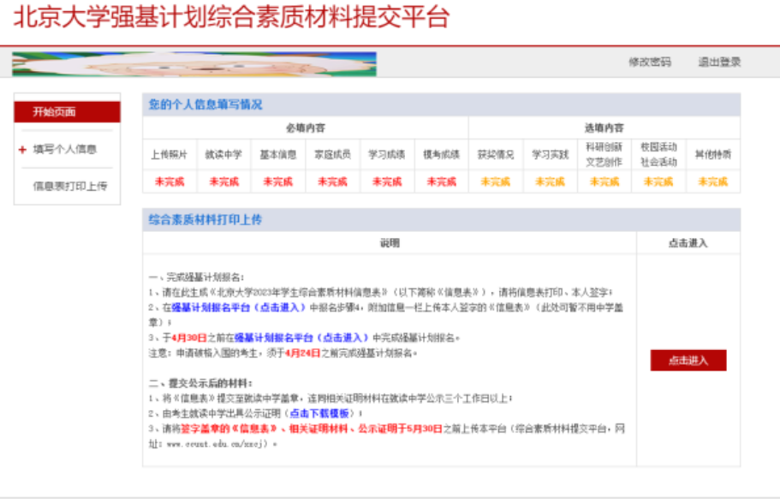Click the 北京大学强基计划综合素质材料提交平台 title
Viewport: 780px width, 499px height.
click(x=232, y=17)
